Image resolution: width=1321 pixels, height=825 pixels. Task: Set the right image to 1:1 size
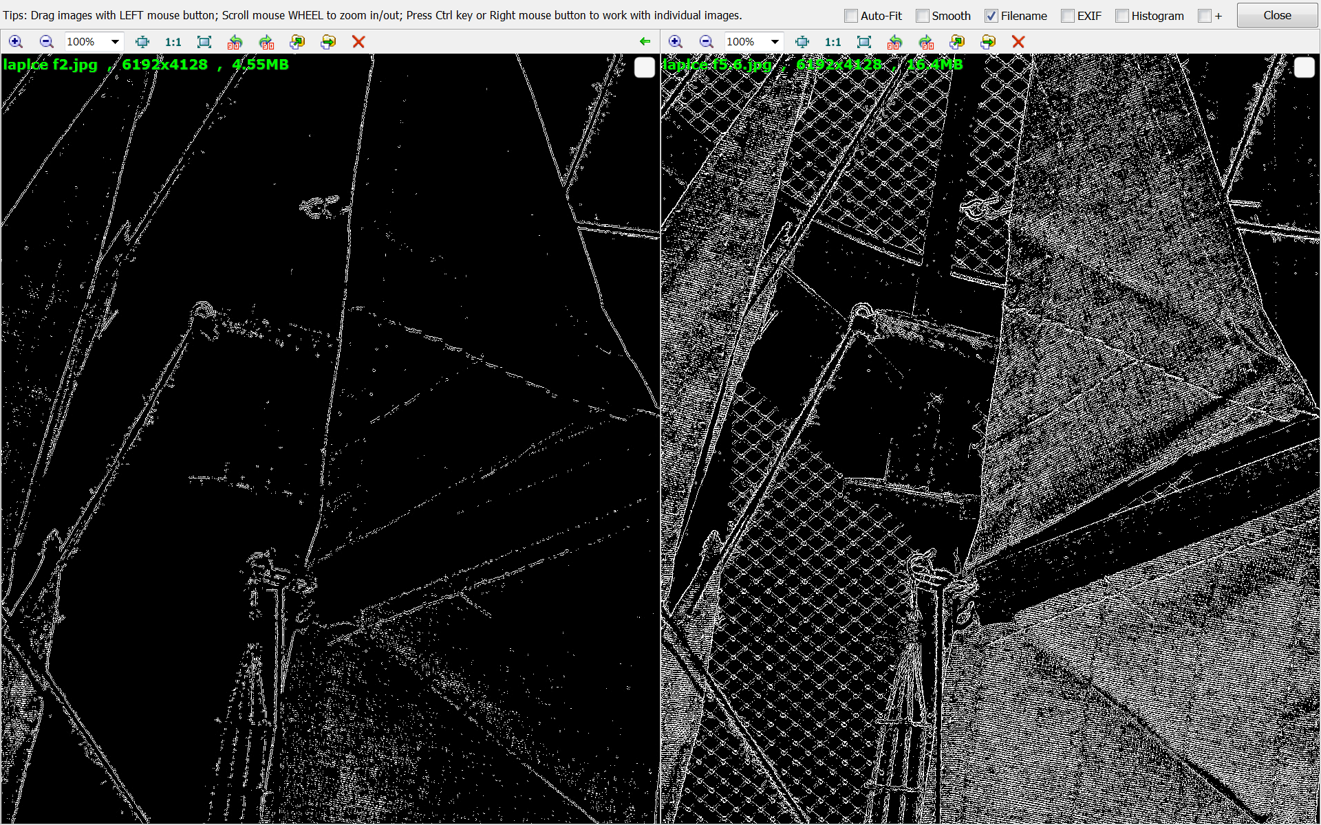(833, 42)
